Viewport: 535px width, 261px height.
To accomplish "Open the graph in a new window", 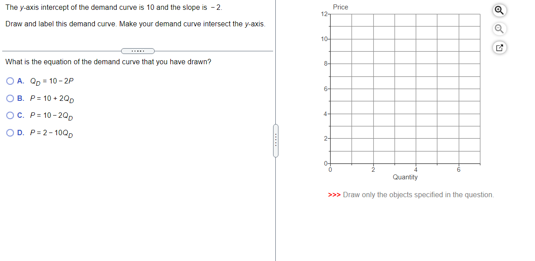I will [499, 46].
